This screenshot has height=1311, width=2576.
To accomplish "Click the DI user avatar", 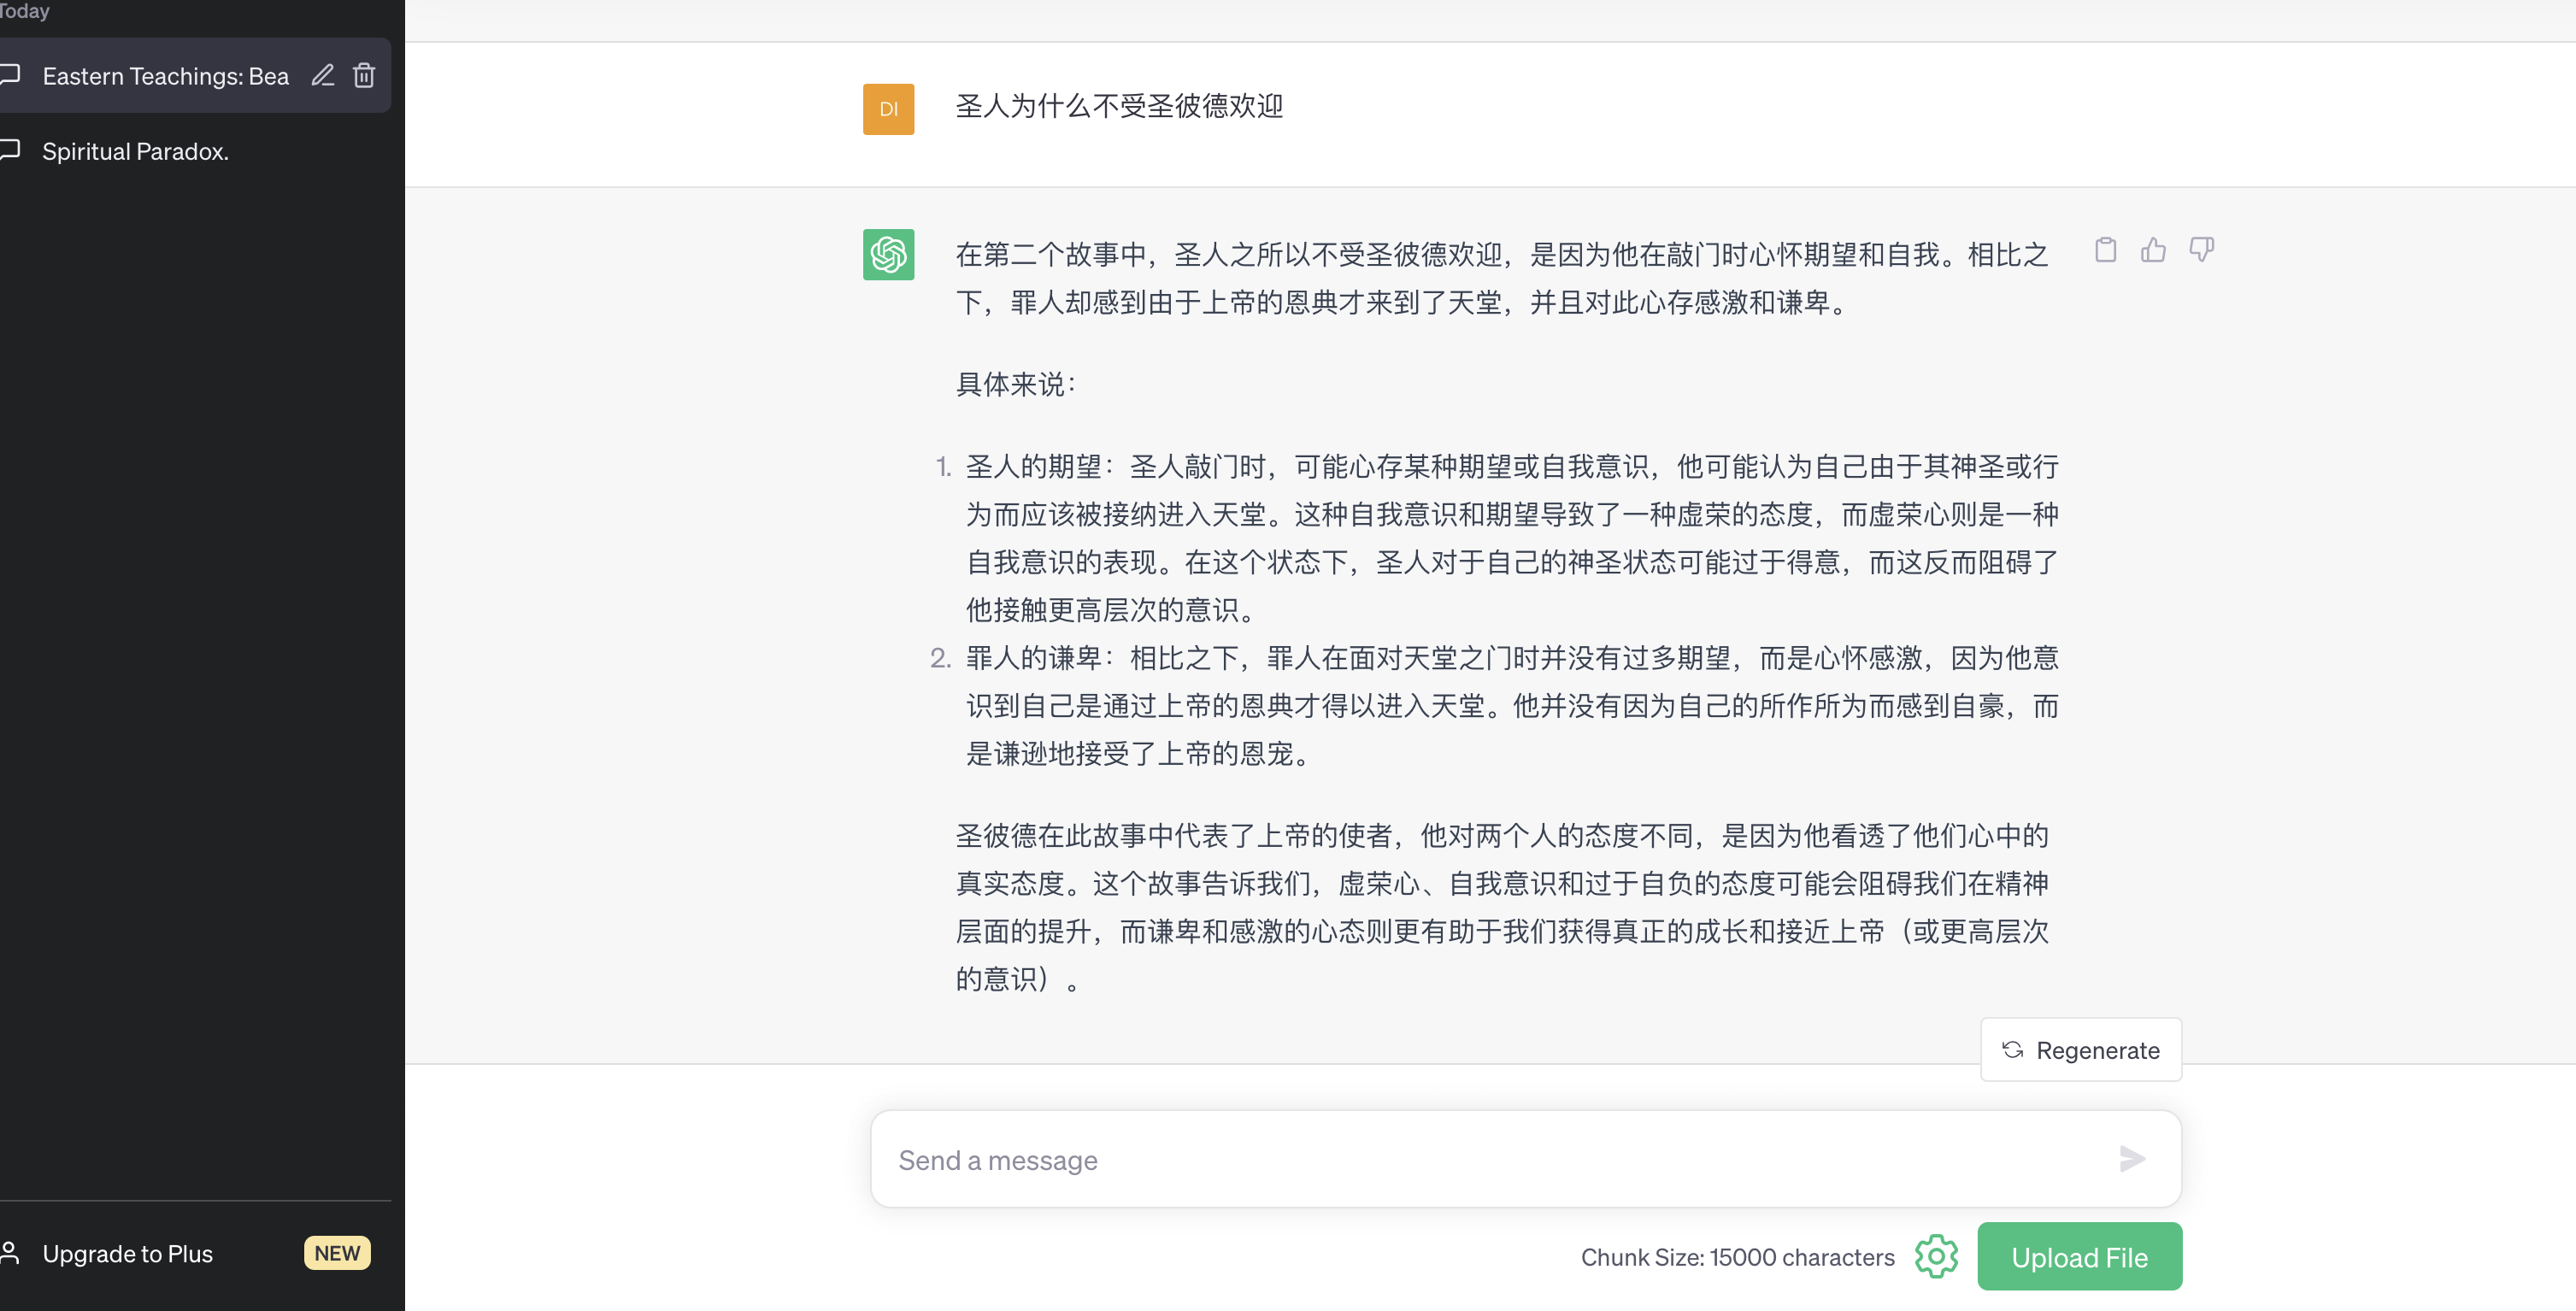I will [x=888, y=109].
